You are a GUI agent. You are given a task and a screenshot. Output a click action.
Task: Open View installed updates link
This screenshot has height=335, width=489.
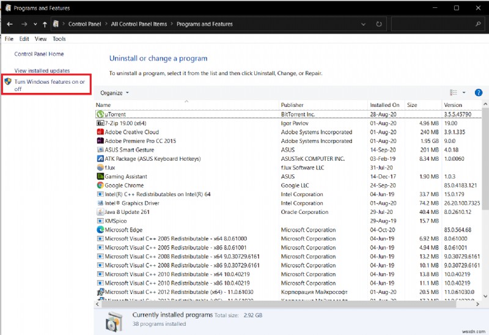pyautogui.click(x=42, y=70)
